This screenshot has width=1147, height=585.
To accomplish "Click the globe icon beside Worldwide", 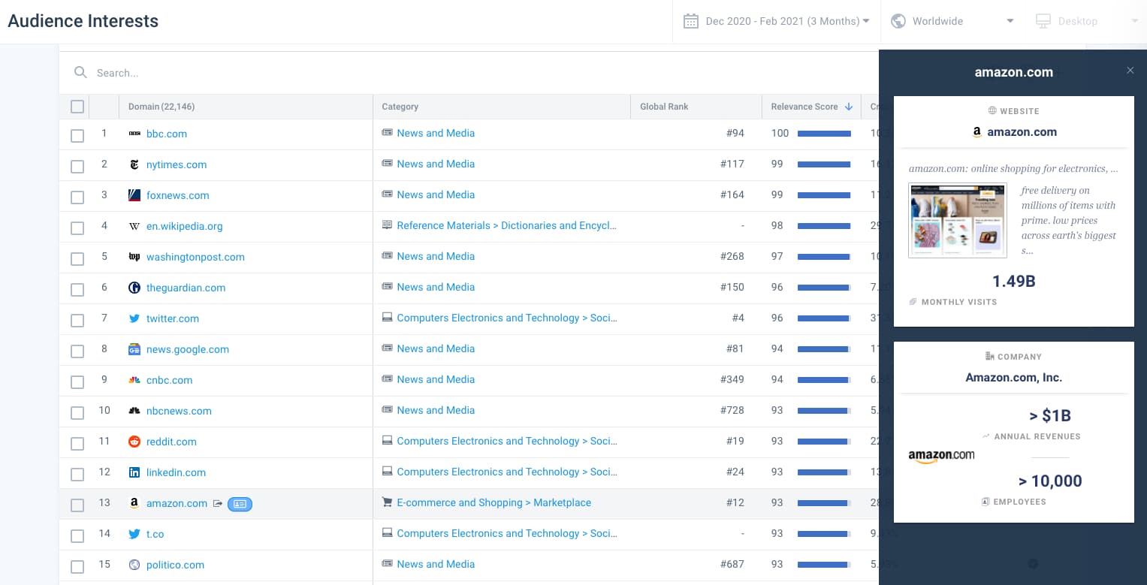I will (898, 21).
